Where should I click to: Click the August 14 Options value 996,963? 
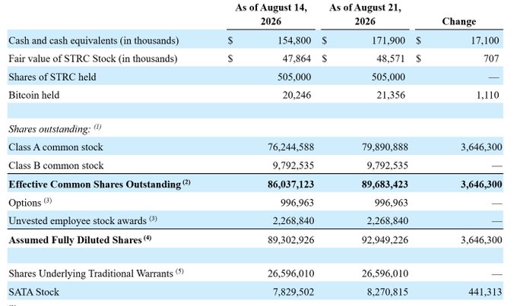point(297,203)
